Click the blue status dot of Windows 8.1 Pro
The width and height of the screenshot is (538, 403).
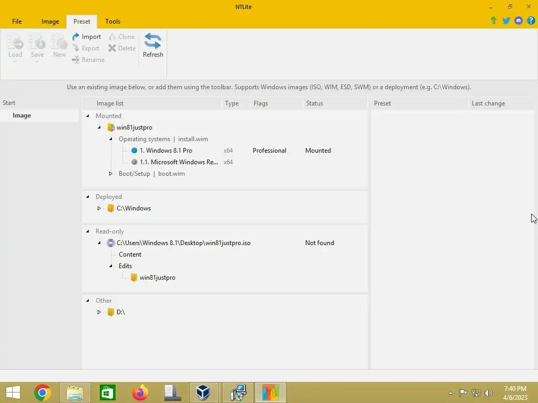(x=134, y=151)
